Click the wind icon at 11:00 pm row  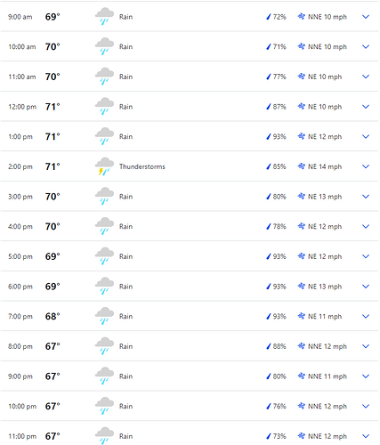[x=302, y=436]
